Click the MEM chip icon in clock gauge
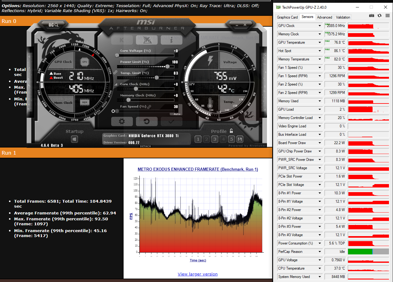Screen dimensions: 393x282 click(84, 102)
